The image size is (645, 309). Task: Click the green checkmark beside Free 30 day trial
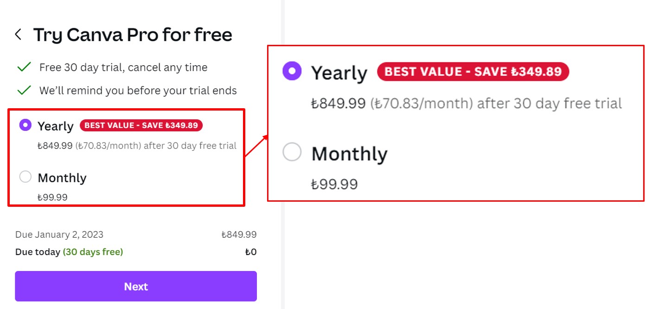coord(24,68)
